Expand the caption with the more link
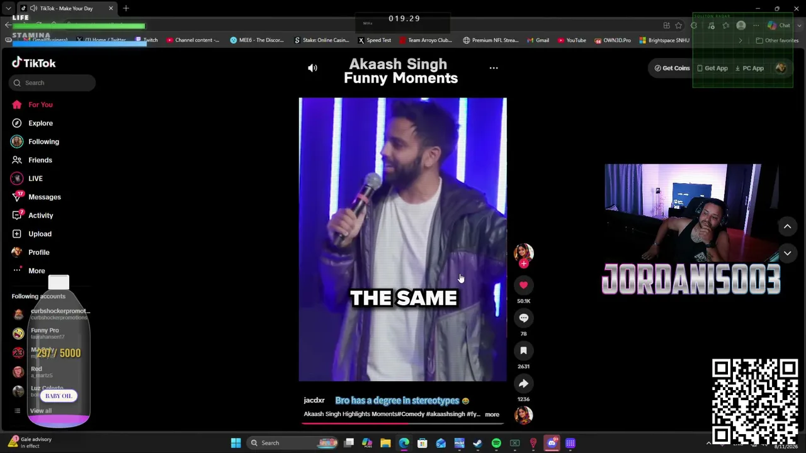The image size is (806, 453). 492,415
